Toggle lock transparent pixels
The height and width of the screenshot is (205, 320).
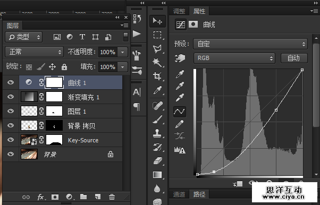pyautogui.click(x=29, y=67)
